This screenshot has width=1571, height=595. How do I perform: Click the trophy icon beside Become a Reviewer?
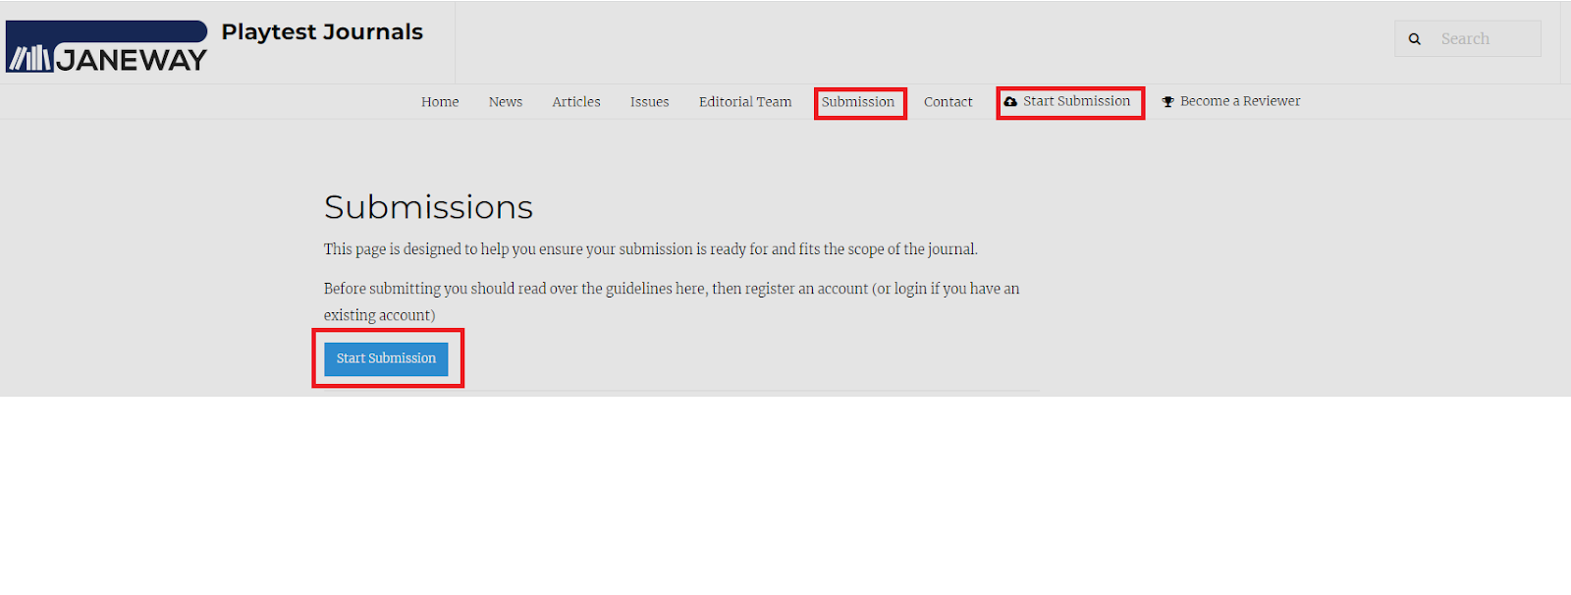(x=1168, y=101)
